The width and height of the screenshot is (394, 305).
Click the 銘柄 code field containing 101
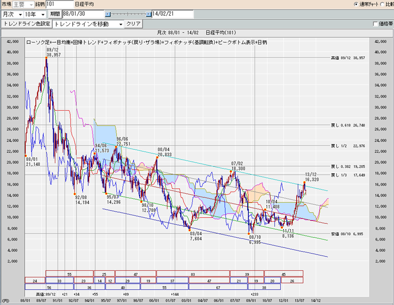pos(60,4)
